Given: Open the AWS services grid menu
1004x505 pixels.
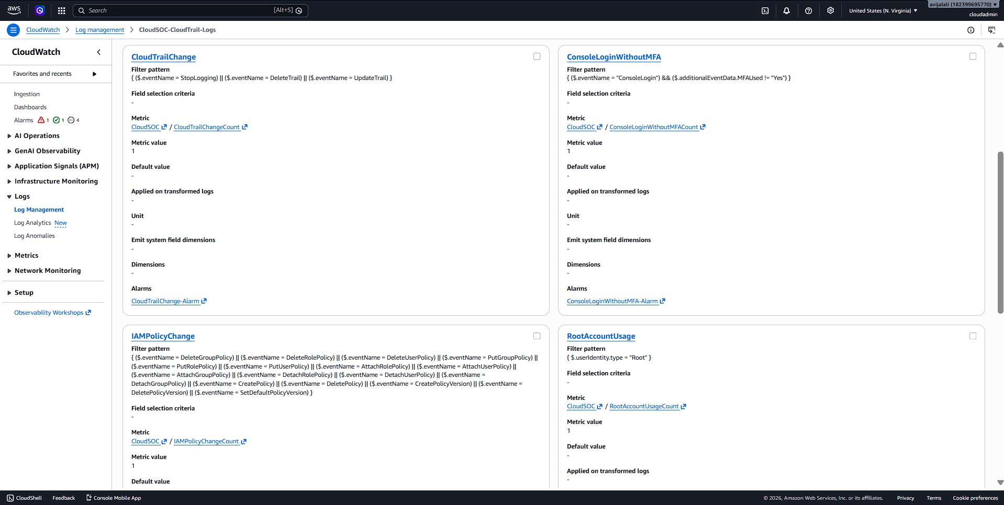Looking at the screenshot, I should (x=61, y=10).
